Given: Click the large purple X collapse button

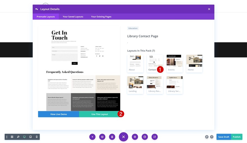Looking at the screenshot, I should 124,137.
